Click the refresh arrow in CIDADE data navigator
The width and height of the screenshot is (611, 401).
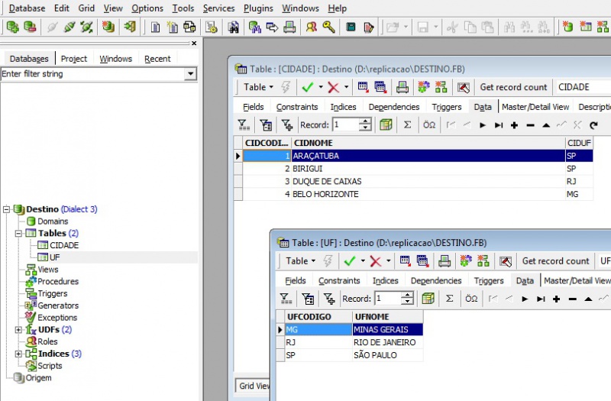point(593,125)
